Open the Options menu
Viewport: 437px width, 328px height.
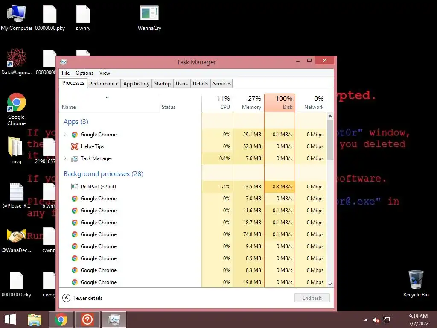84,73
